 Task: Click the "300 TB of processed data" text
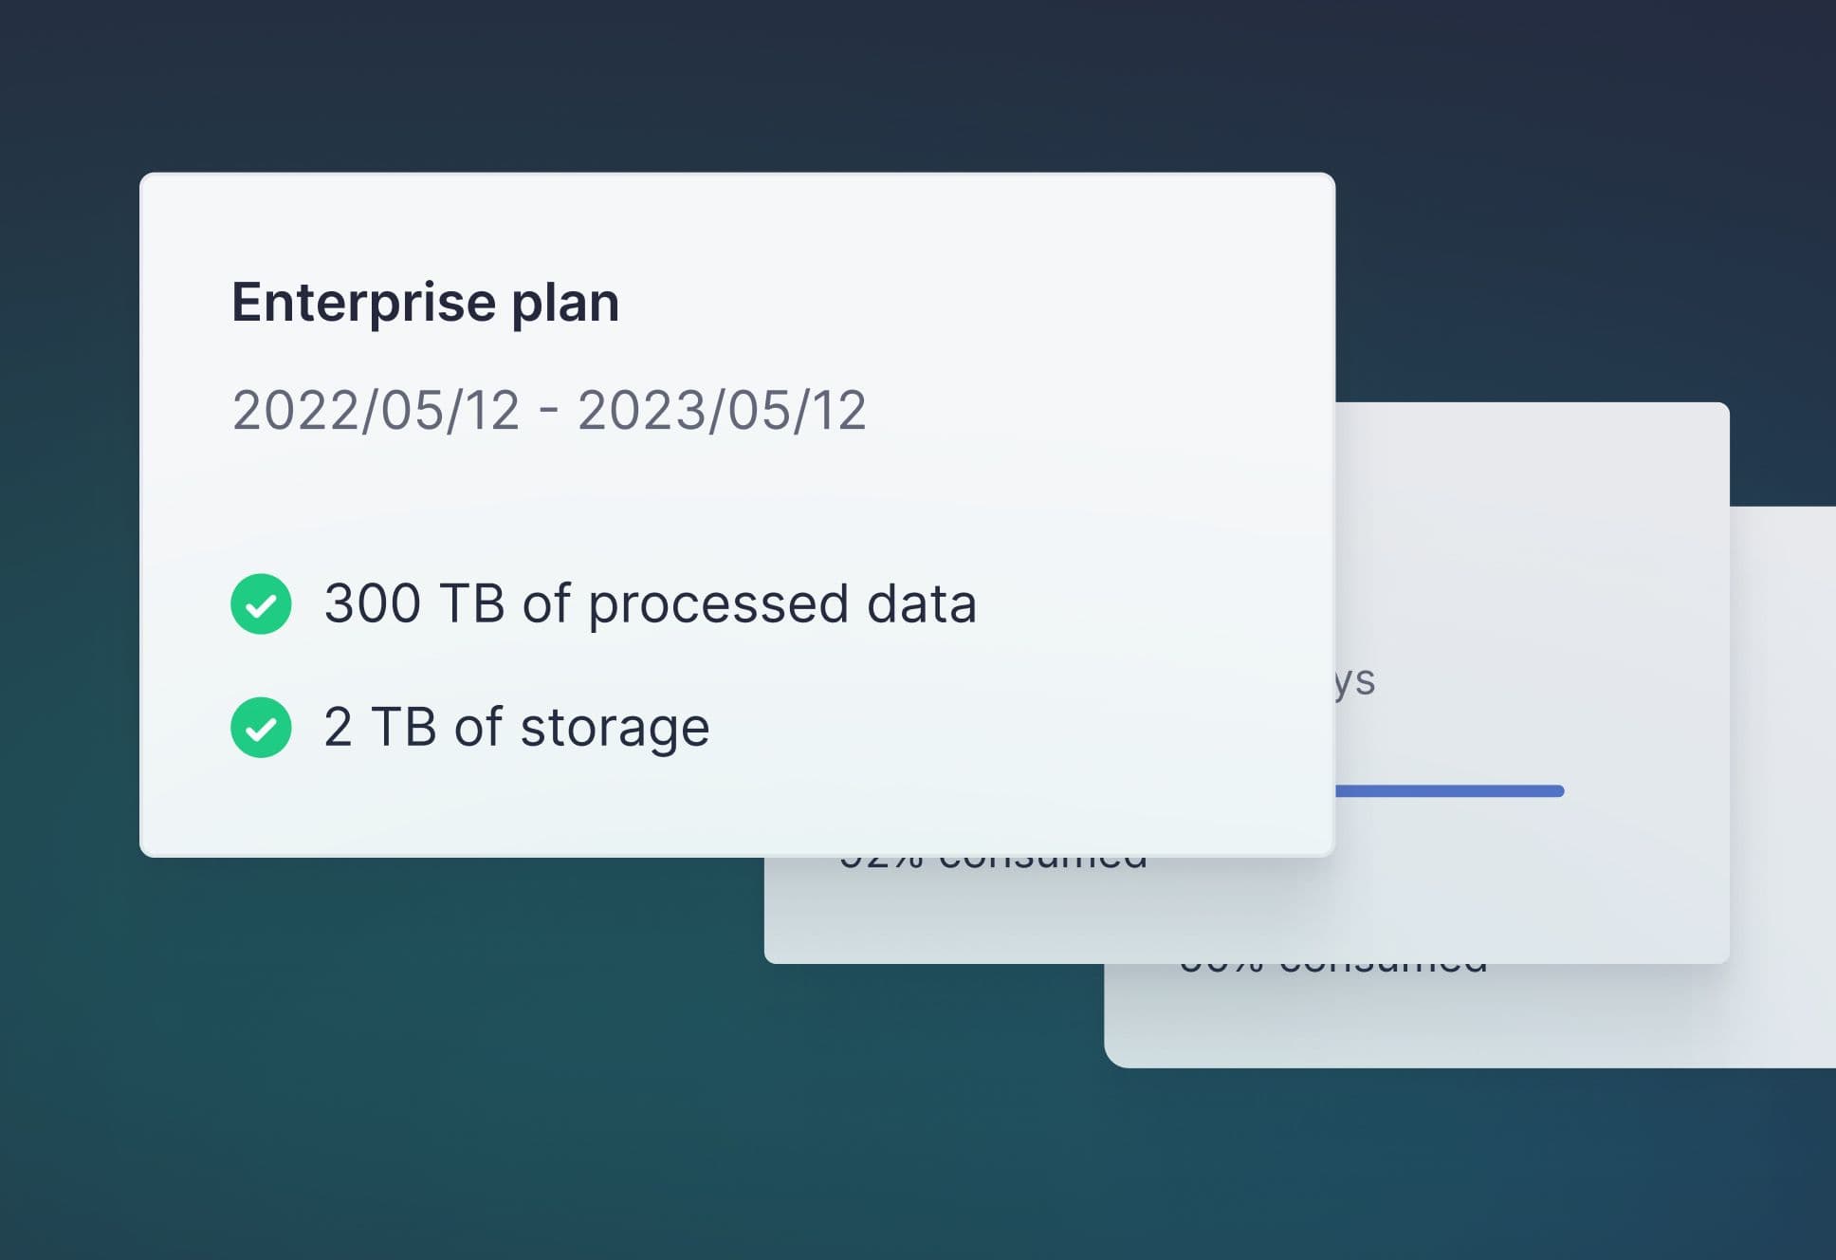[x=650, y=604]
